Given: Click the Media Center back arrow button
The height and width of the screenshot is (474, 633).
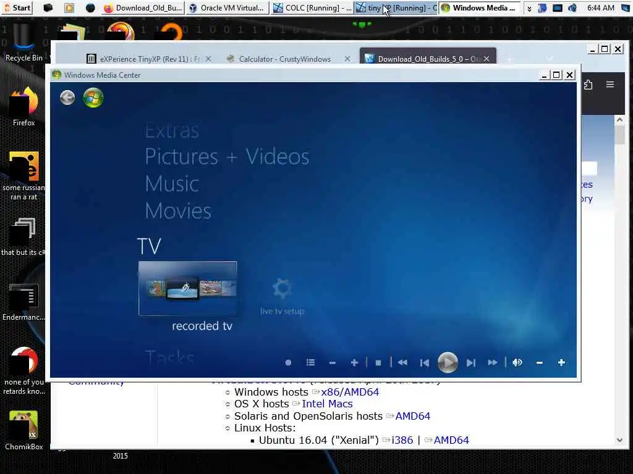Looking at the screenshot, I should (67, 98).
